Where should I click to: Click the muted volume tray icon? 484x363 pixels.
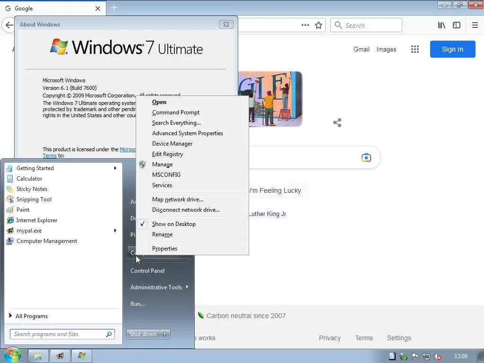[x=437, y=356]
